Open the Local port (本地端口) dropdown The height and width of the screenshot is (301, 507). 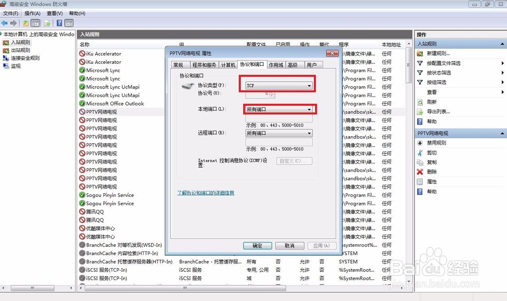coord(279,109)
